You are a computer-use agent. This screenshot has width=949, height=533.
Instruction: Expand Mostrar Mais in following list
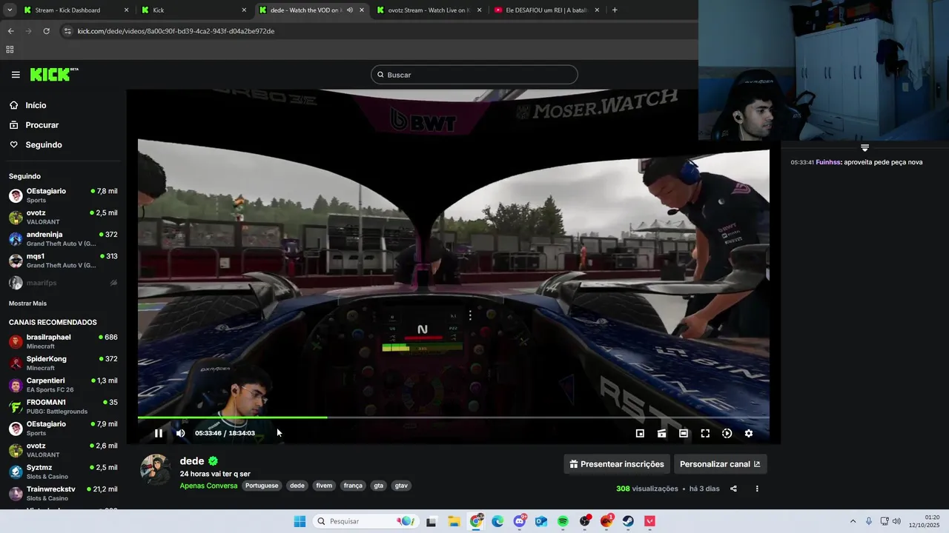[27, 304]
